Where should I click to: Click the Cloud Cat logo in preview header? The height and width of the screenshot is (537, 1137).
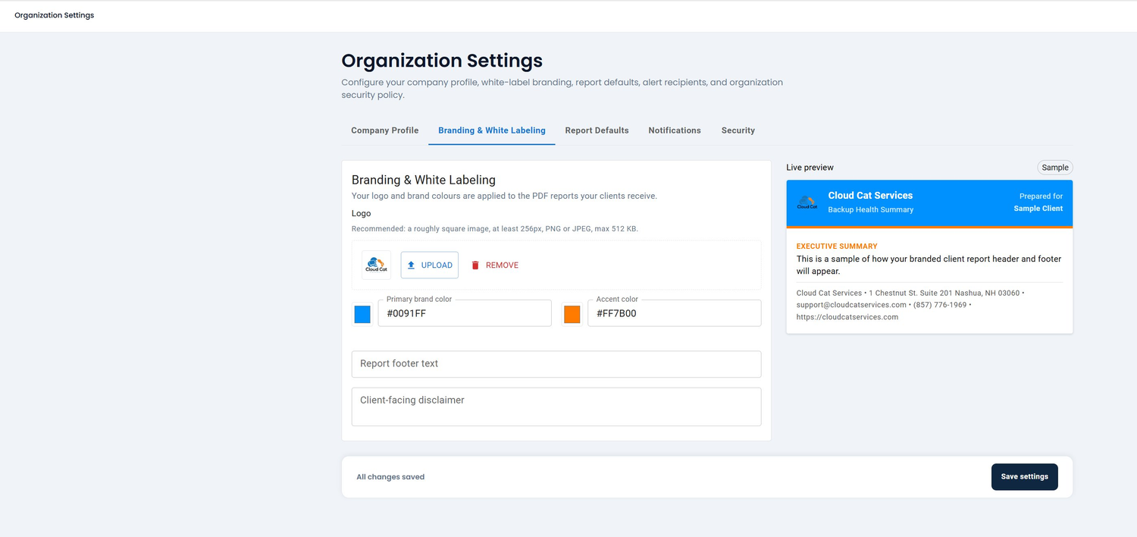(807, 203)
